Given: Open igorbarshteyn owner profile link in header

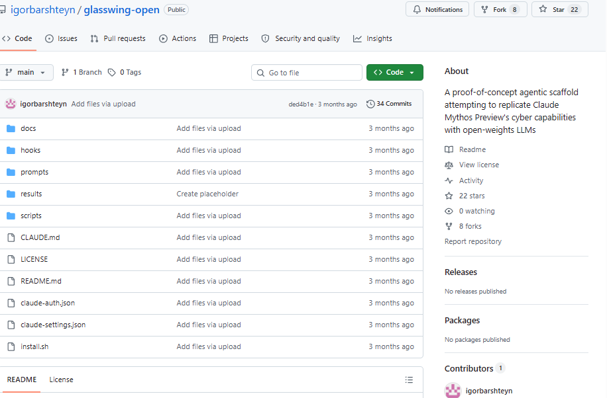Looking at the screenshot, I should tap(42, 10).
